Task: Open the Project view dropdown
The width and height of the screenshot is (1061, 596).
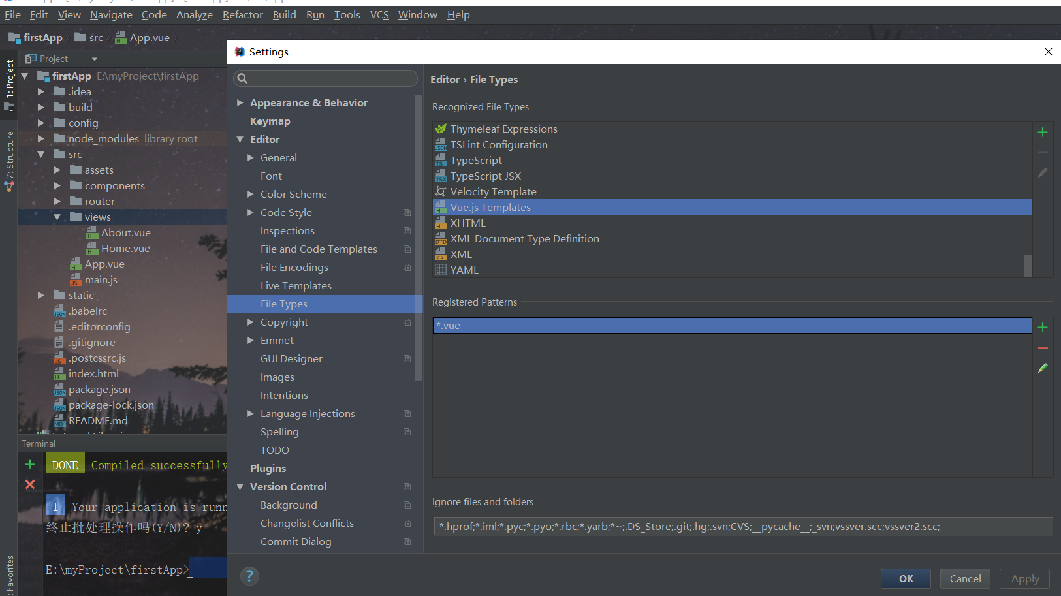Action: 94,58
